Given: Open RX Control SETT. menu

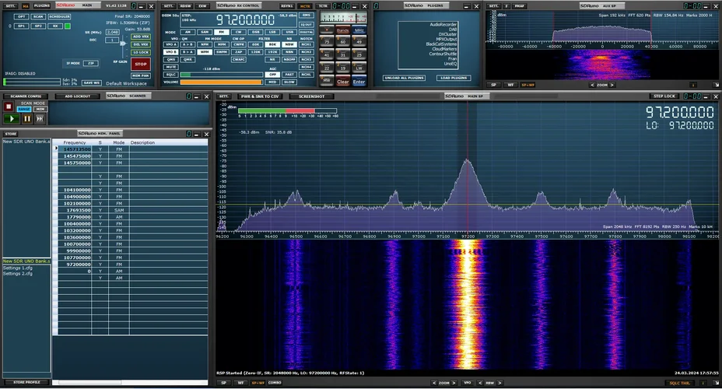Looking at the screenshot, I should (169, 6).
